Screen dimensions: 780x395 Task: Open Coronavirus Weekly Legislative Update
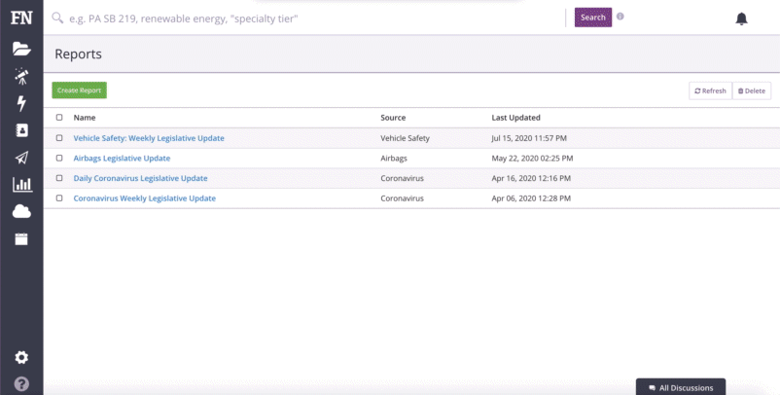click(x=144, y=198)
